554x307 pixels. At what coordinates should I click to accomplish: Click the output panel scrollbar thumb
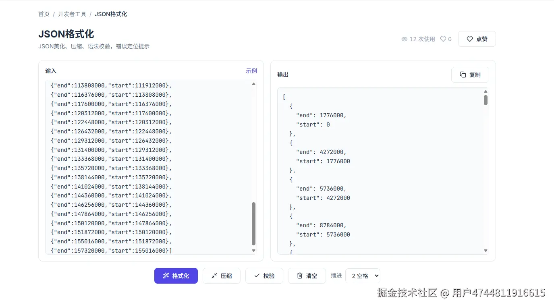(x=486, y=100)
